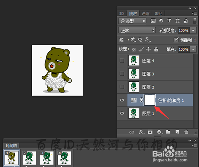Image resolution: width=199 pixels, height=167 pixels.
Task: Click the mask link chain icon
Action: 141,100
